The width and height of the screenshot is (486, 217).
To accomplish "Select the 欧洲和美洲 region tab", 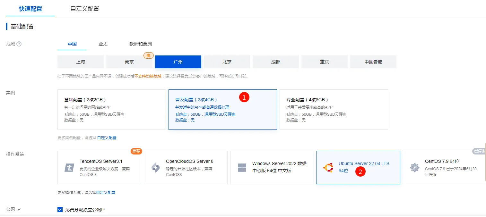I will pyautogui.click(x=141, y=44).
